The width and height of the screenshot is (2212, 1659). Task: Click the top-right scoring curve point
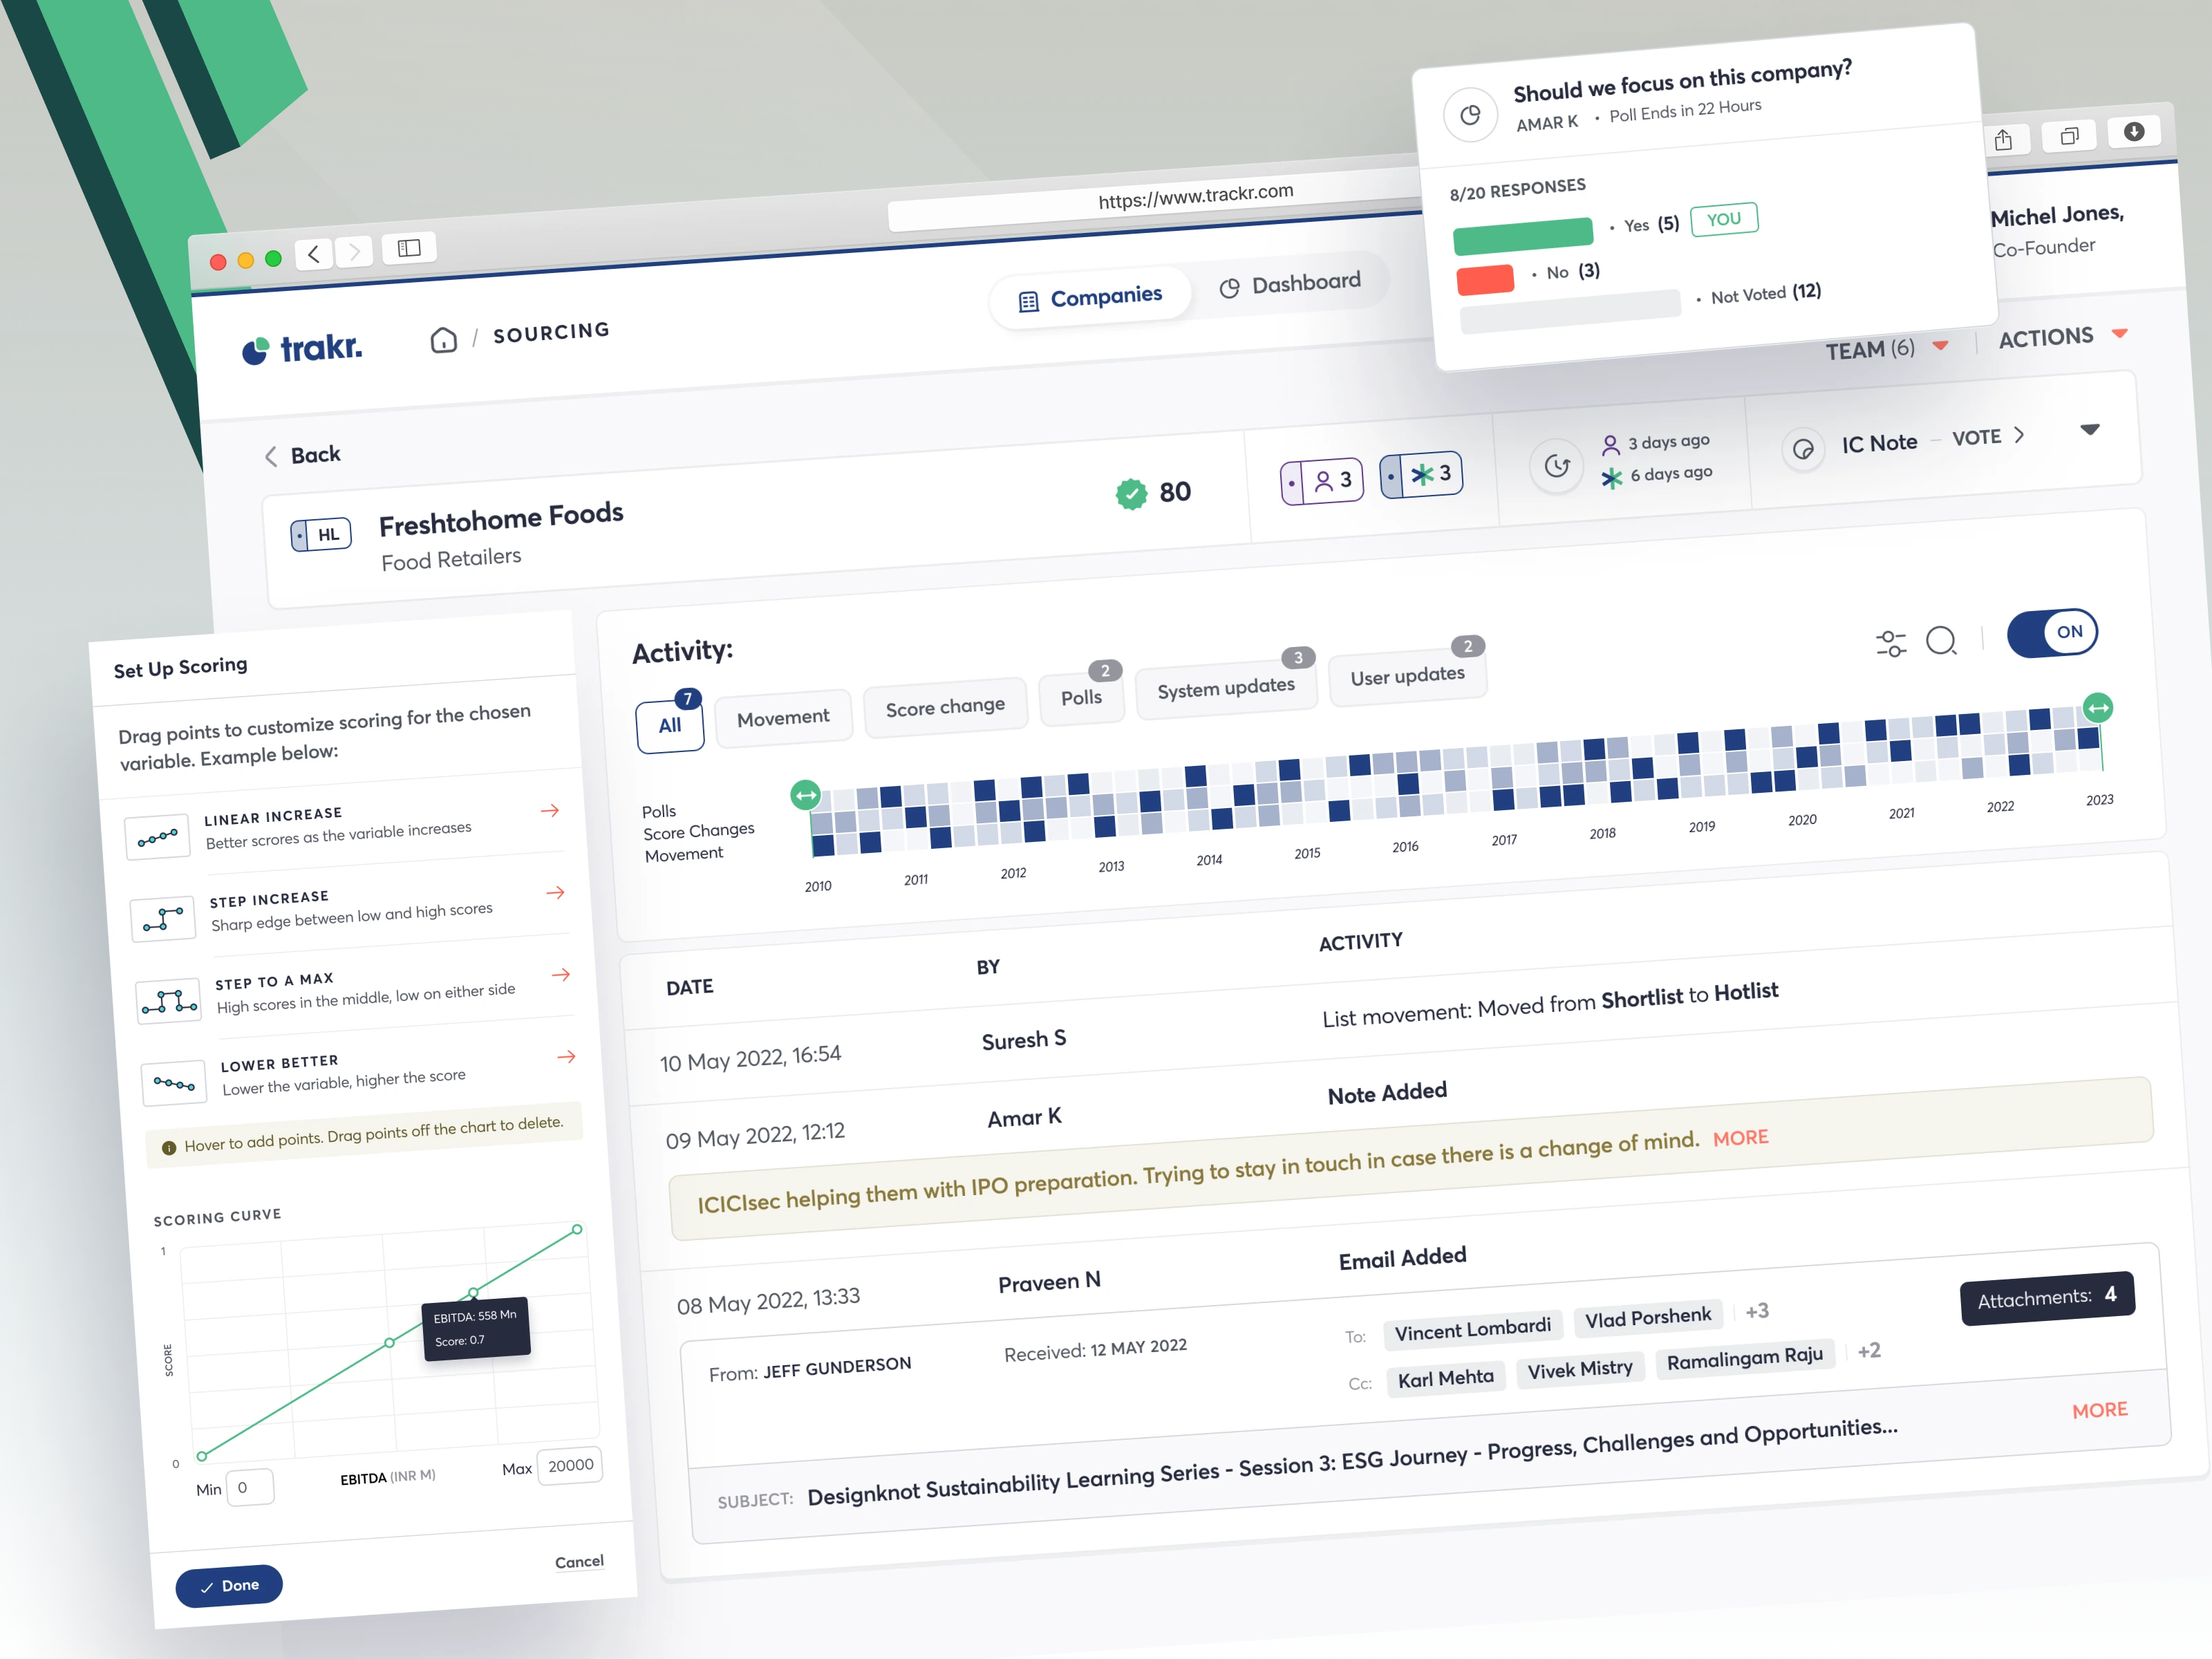pyautogui.click(x=577, y=1229)
